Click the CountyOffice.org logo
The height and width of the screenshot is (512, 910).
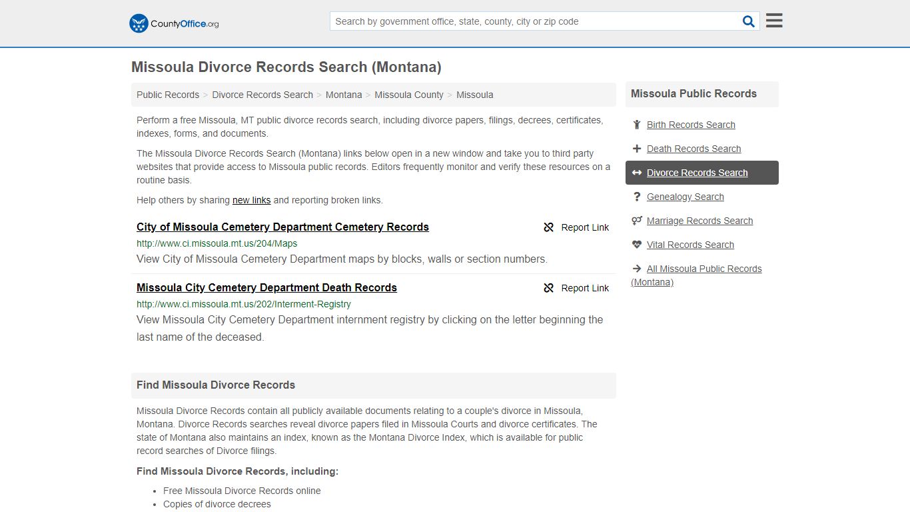174,23
